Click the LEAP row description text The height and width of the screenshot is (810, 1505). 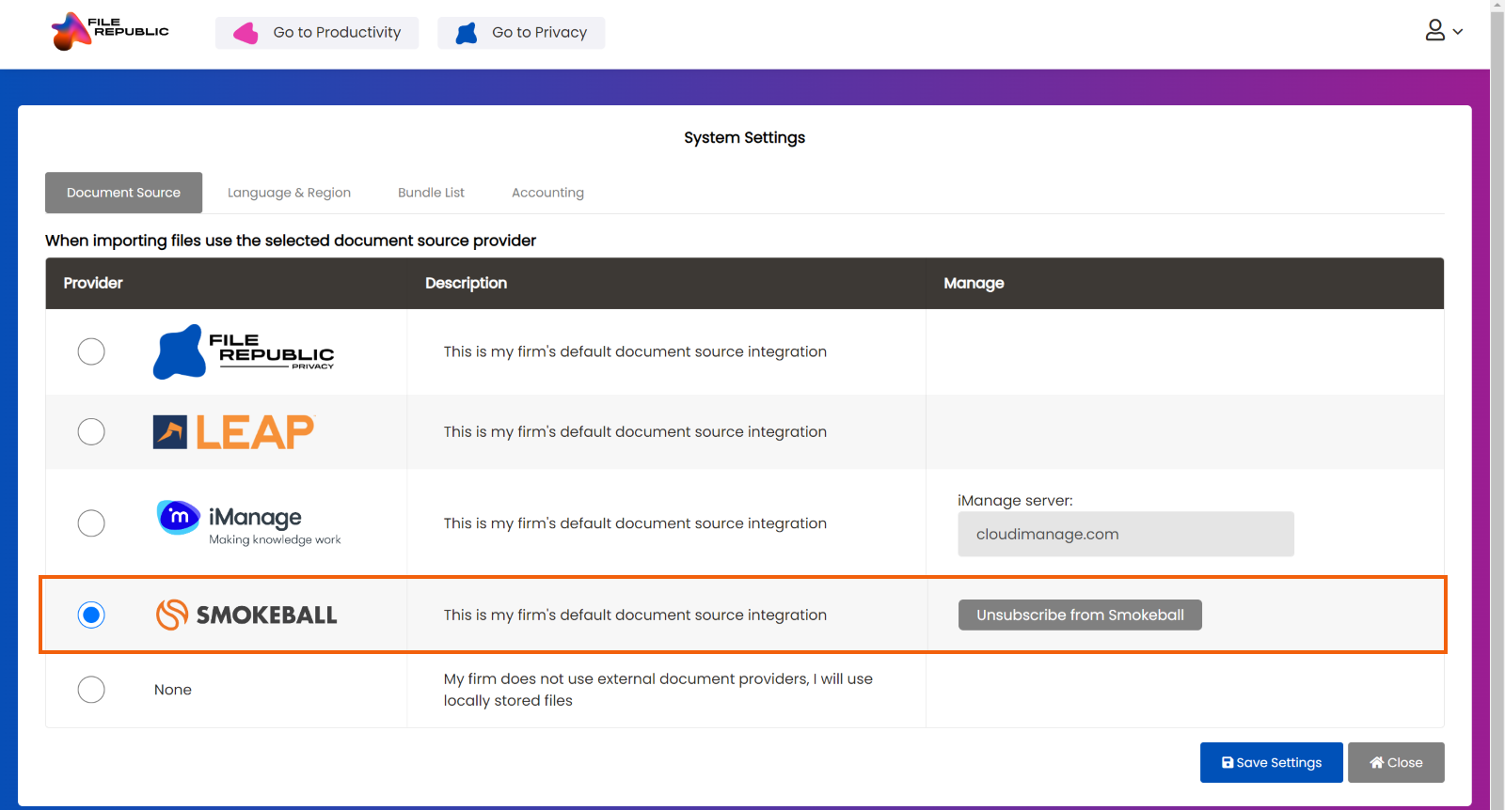point(635,432)
